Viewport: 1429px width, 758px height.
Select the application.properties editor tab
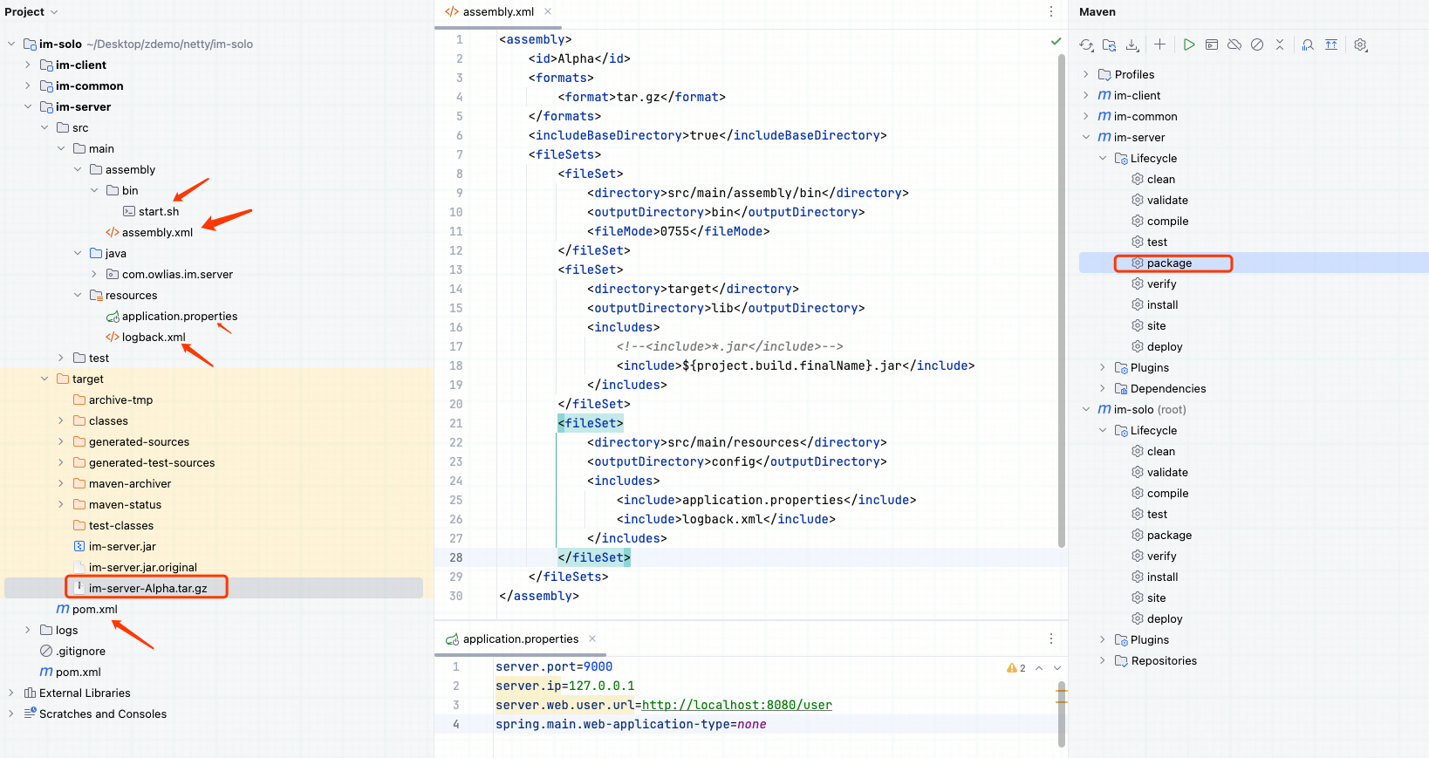[x=520, y=639]
